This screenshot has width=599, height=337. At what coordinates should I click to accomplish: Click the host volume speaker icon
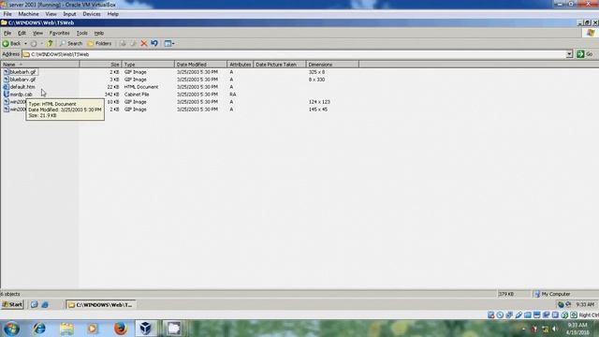point(555,329)
